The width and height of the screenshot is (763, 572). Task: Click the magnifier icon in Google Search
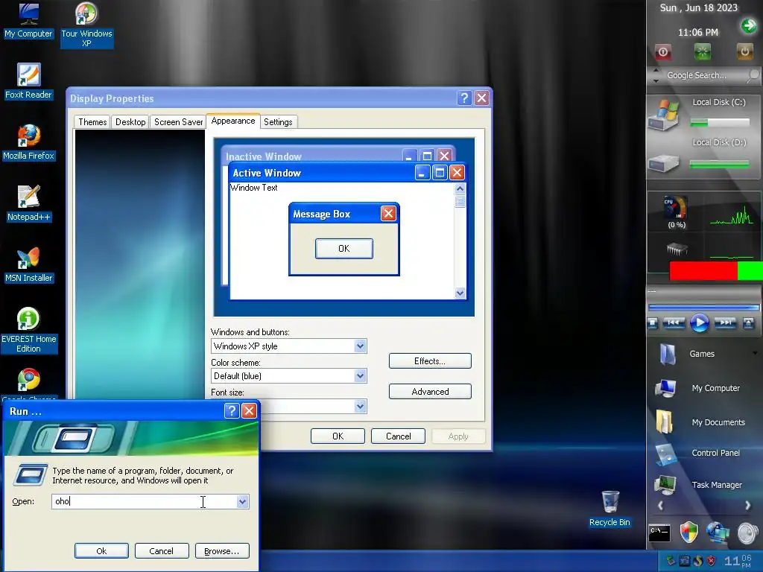(753, 75)
